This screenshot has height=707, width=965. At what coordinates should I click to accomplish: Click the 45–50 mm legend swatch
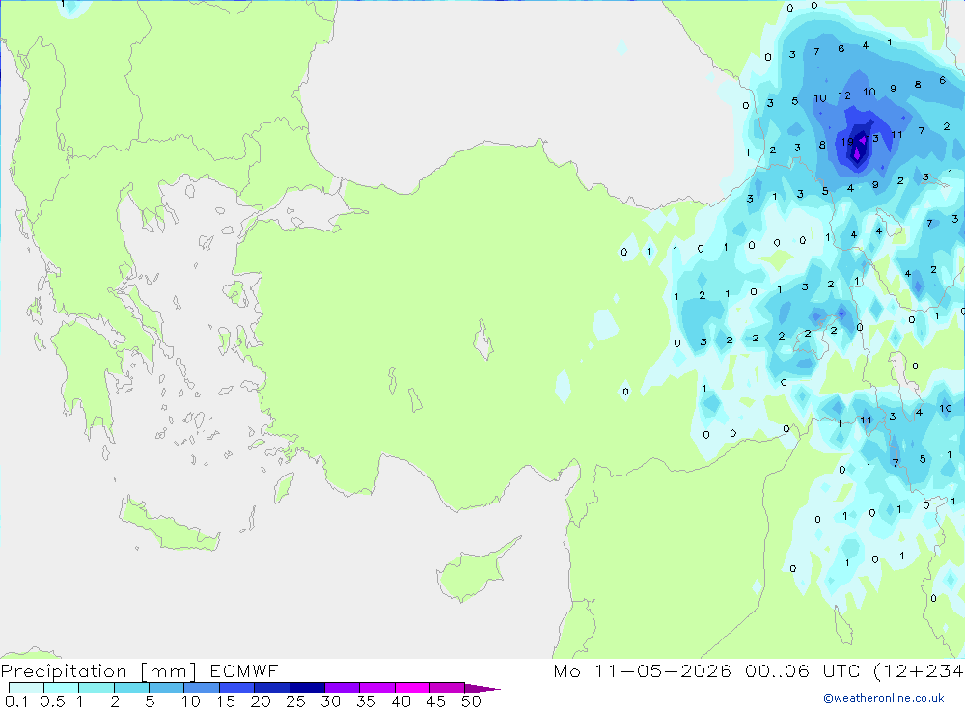447,688
